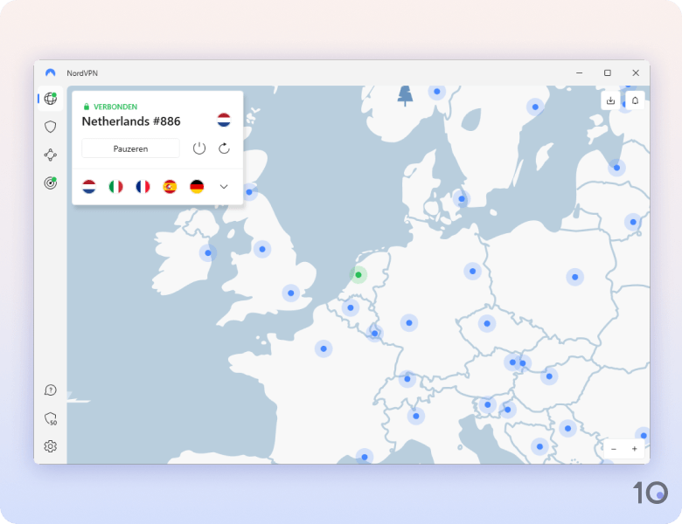Click the download icon at top right
Viewport: 682px width, 524px height.
[x=610, y=100]
